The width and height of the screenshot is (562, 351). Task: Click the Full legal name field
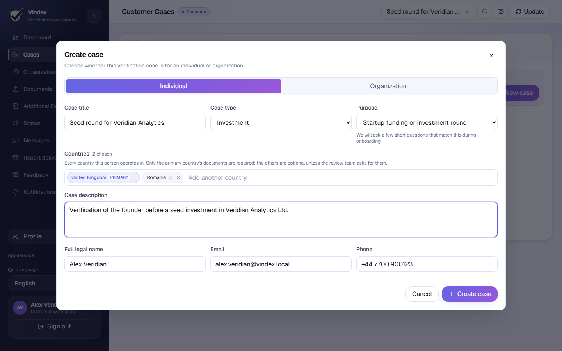coord(135,264)
